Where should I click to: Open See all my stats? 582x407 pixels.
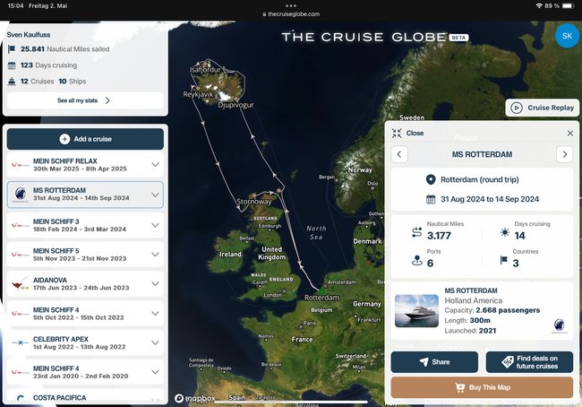tap(84, 100)
